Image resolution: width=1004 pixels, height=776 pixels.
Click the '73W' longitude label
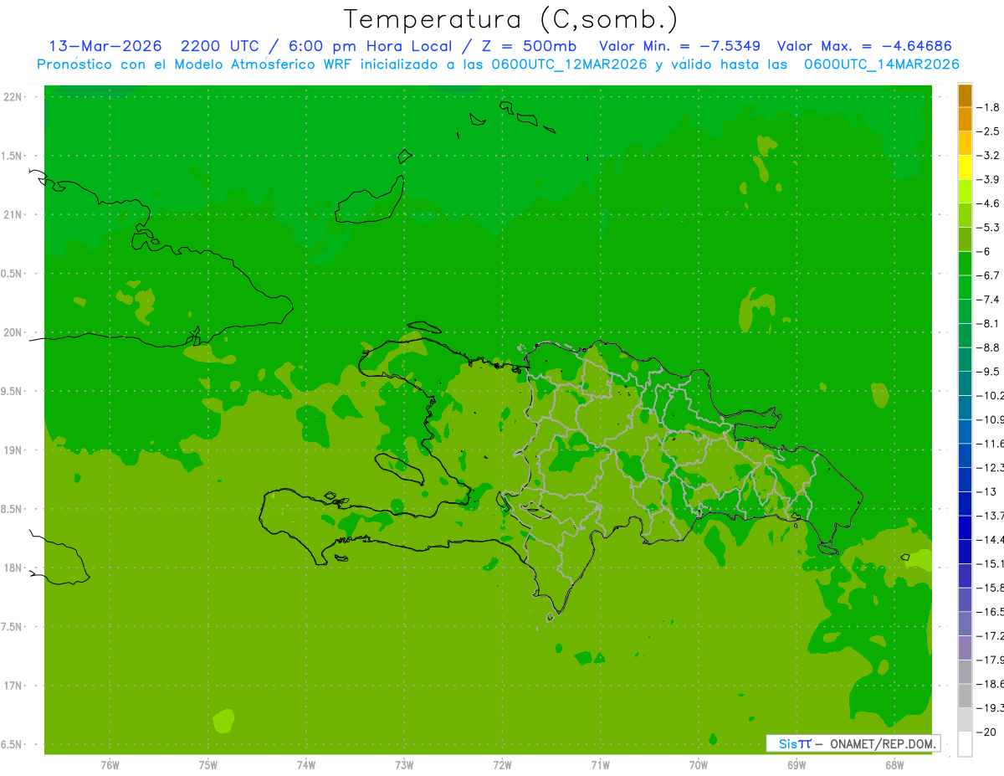coord(404,764)
